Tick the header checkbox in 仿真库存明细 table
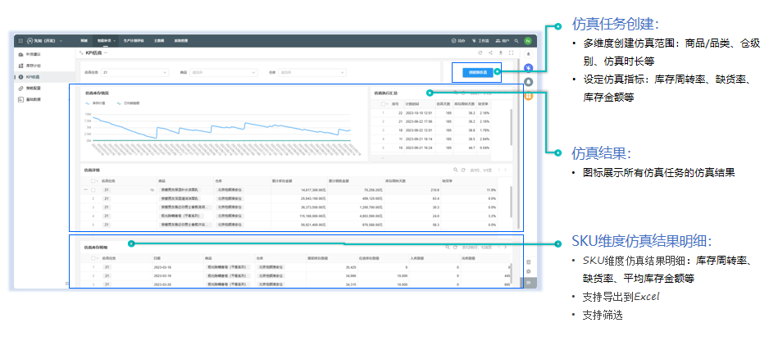769x341 pixels. (93, 257)
